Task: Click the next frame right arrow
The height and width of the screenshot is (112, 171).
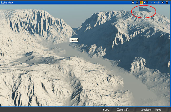Action: (x=159, y=2)
